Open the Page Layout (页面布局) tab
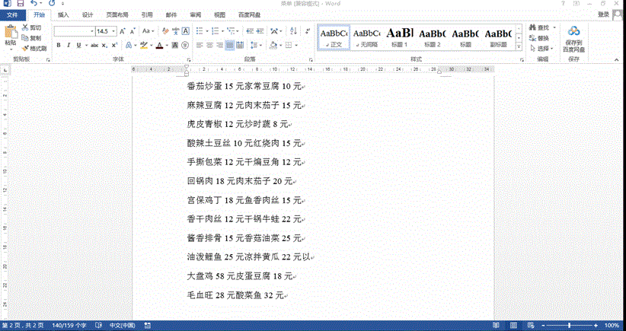This screenshot has height=331, width=626. pyautogui.click(x=117, y=14)
